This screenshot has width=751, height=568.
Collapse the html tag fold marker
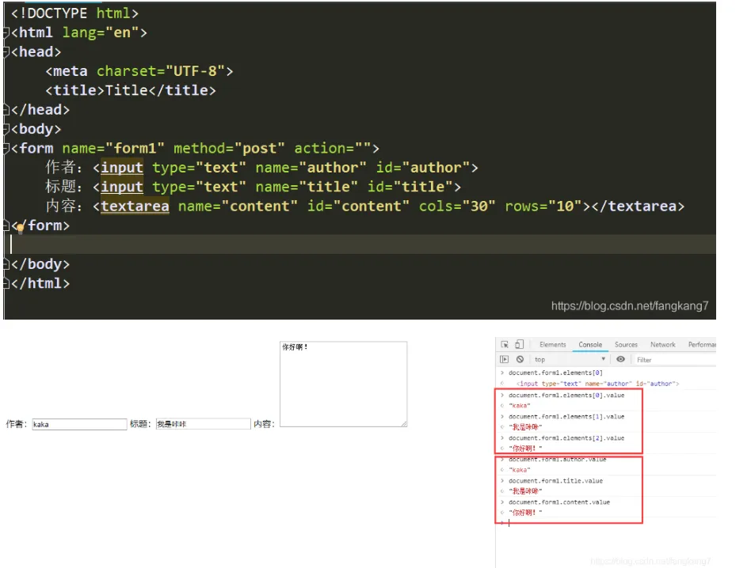pos(6,32)
